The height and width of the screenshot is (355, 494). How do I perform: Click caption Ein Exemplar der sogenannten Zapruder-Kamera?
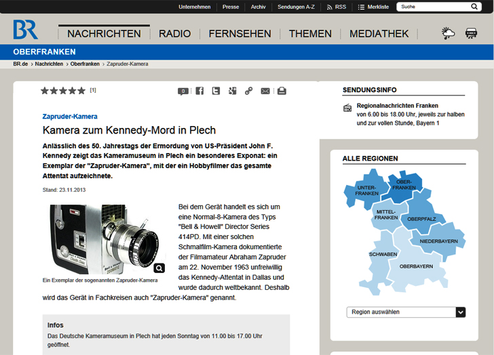tap(100, 280)
